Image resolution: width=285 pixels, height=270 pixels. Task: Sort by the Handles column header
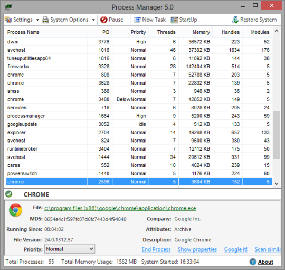(227, 32)
